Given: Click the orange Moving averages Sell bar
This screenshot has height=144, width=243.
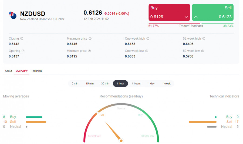Looking at the screenshot, I should click(36, 122).
